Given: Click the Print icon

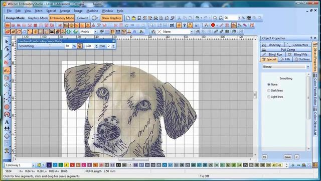Looking at the screenshot, I should tap(155, 18).
